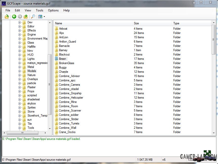Screen dimensions: 218x164
Task: Expand the HUD tree node
Action: click(19, 55)
